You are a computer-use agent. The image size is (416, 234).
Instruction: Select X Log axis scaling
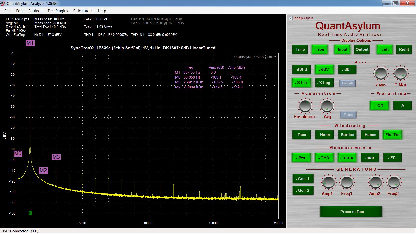[324, 83]
